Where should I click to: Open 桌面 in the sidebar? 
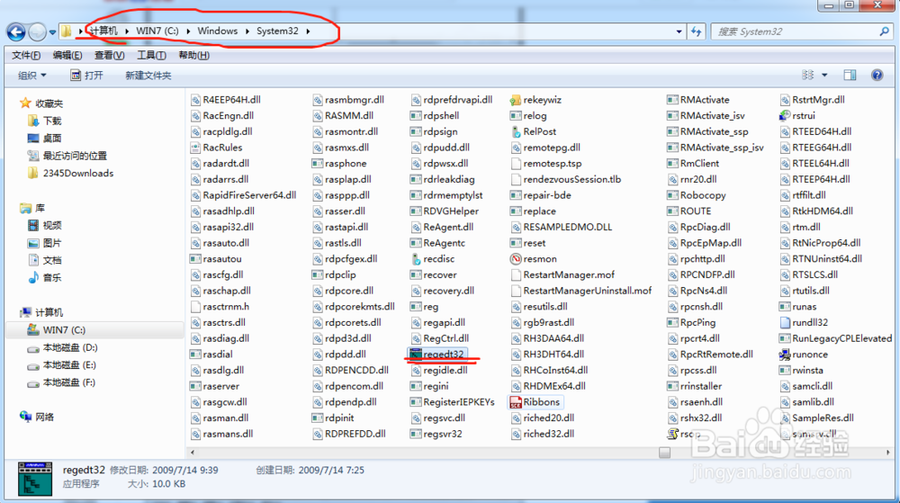[x=52, y=139]
